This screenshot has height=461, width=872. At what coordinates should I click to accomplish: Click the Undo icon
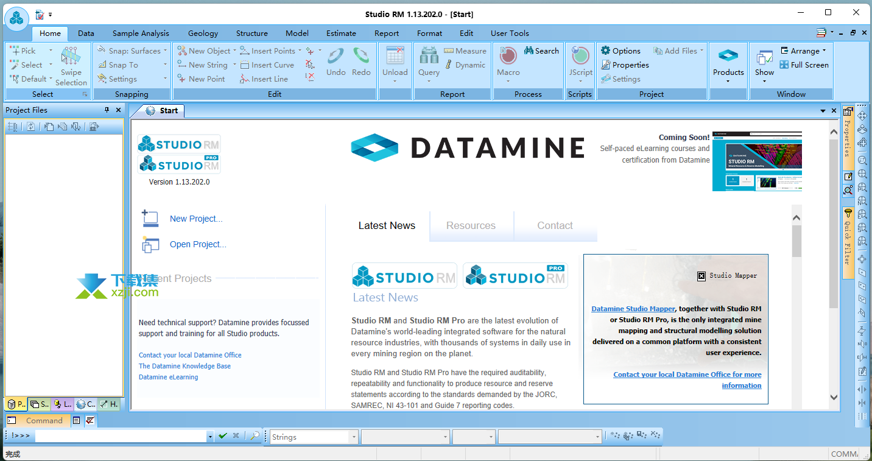336,57
